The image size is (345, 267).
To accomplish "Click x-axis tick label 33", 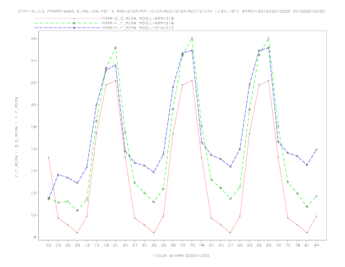I will coord(154,245).
